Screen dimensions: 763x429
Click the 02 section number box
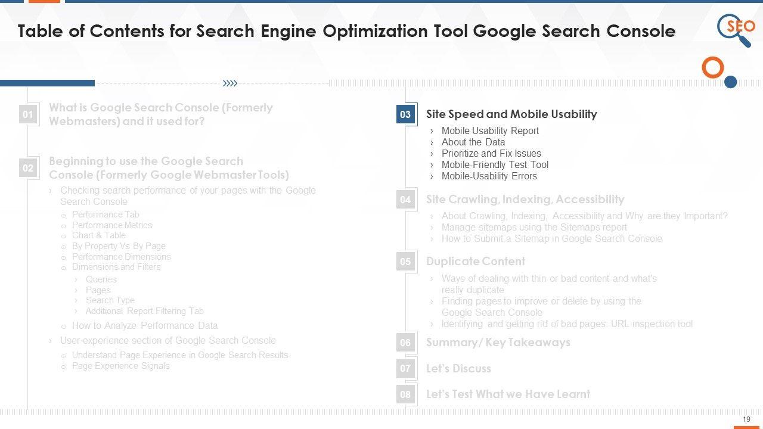coord(28,168)
